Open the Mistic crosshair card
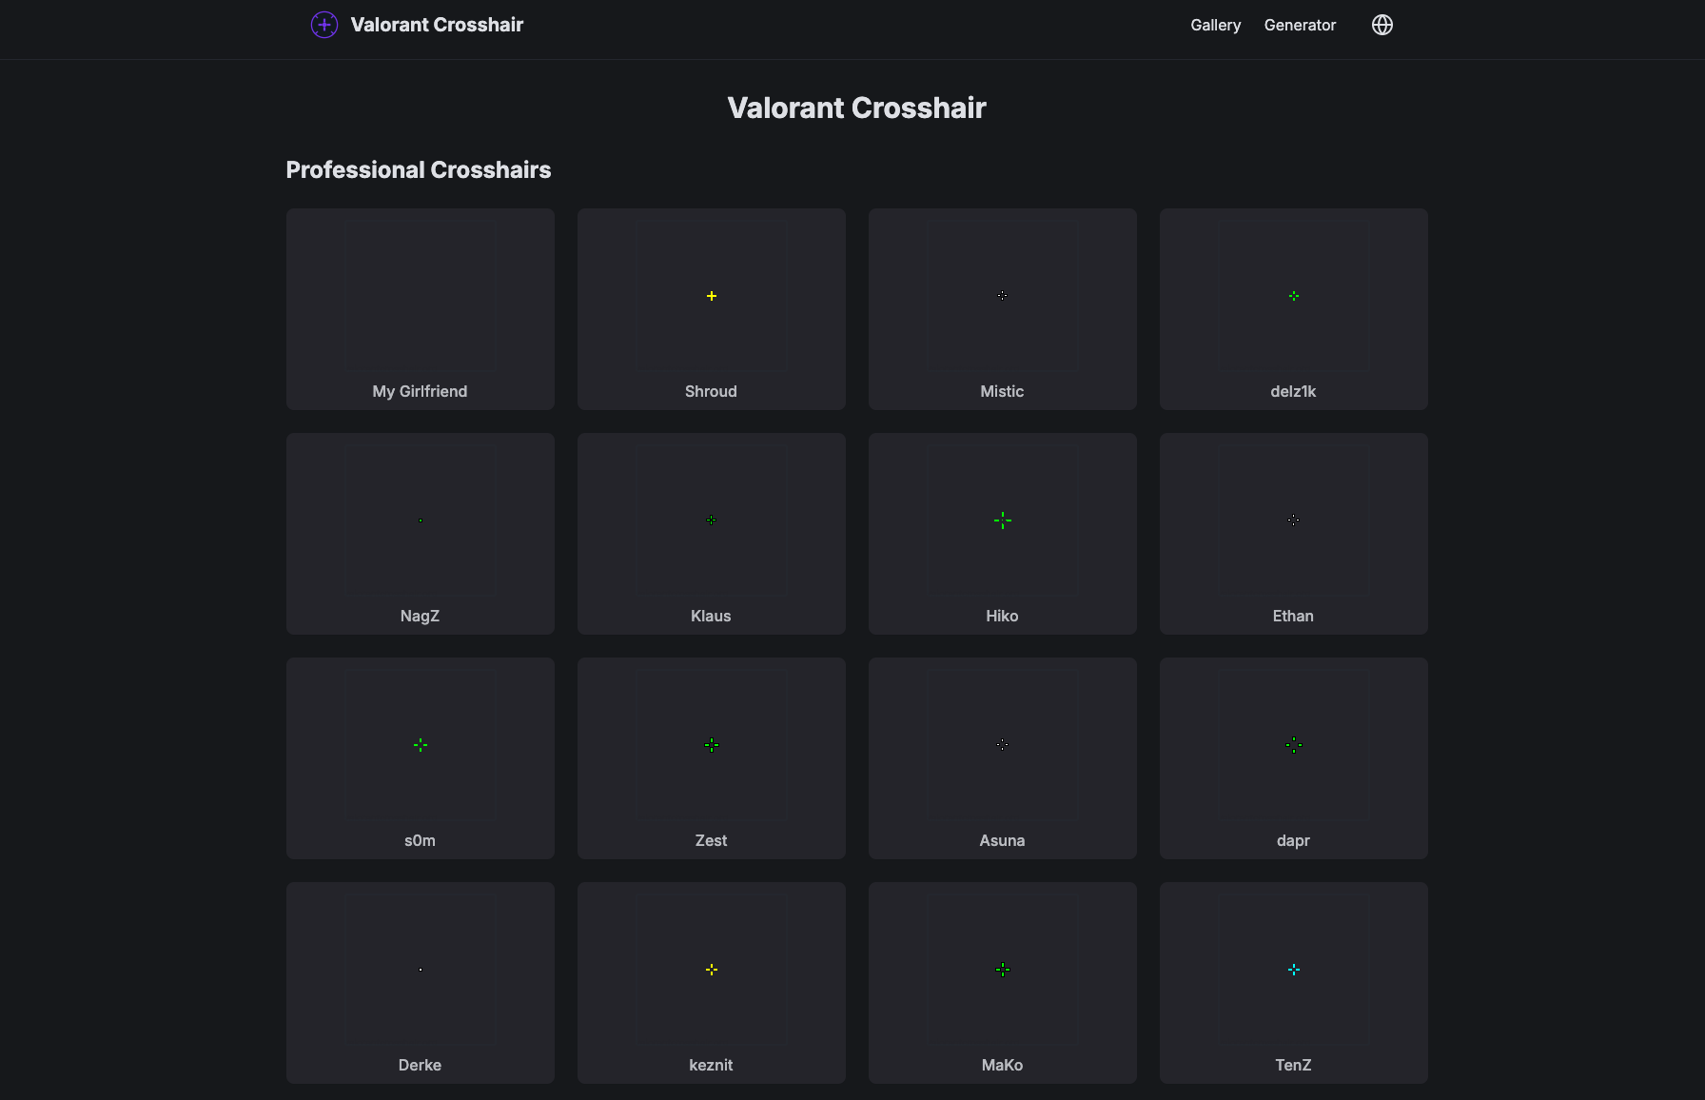Viewport: 1705px width, 1100px height. coord(1003,309)
